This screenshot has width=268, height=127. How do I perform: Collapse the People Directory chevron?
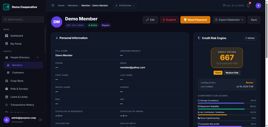coord(38,57)
